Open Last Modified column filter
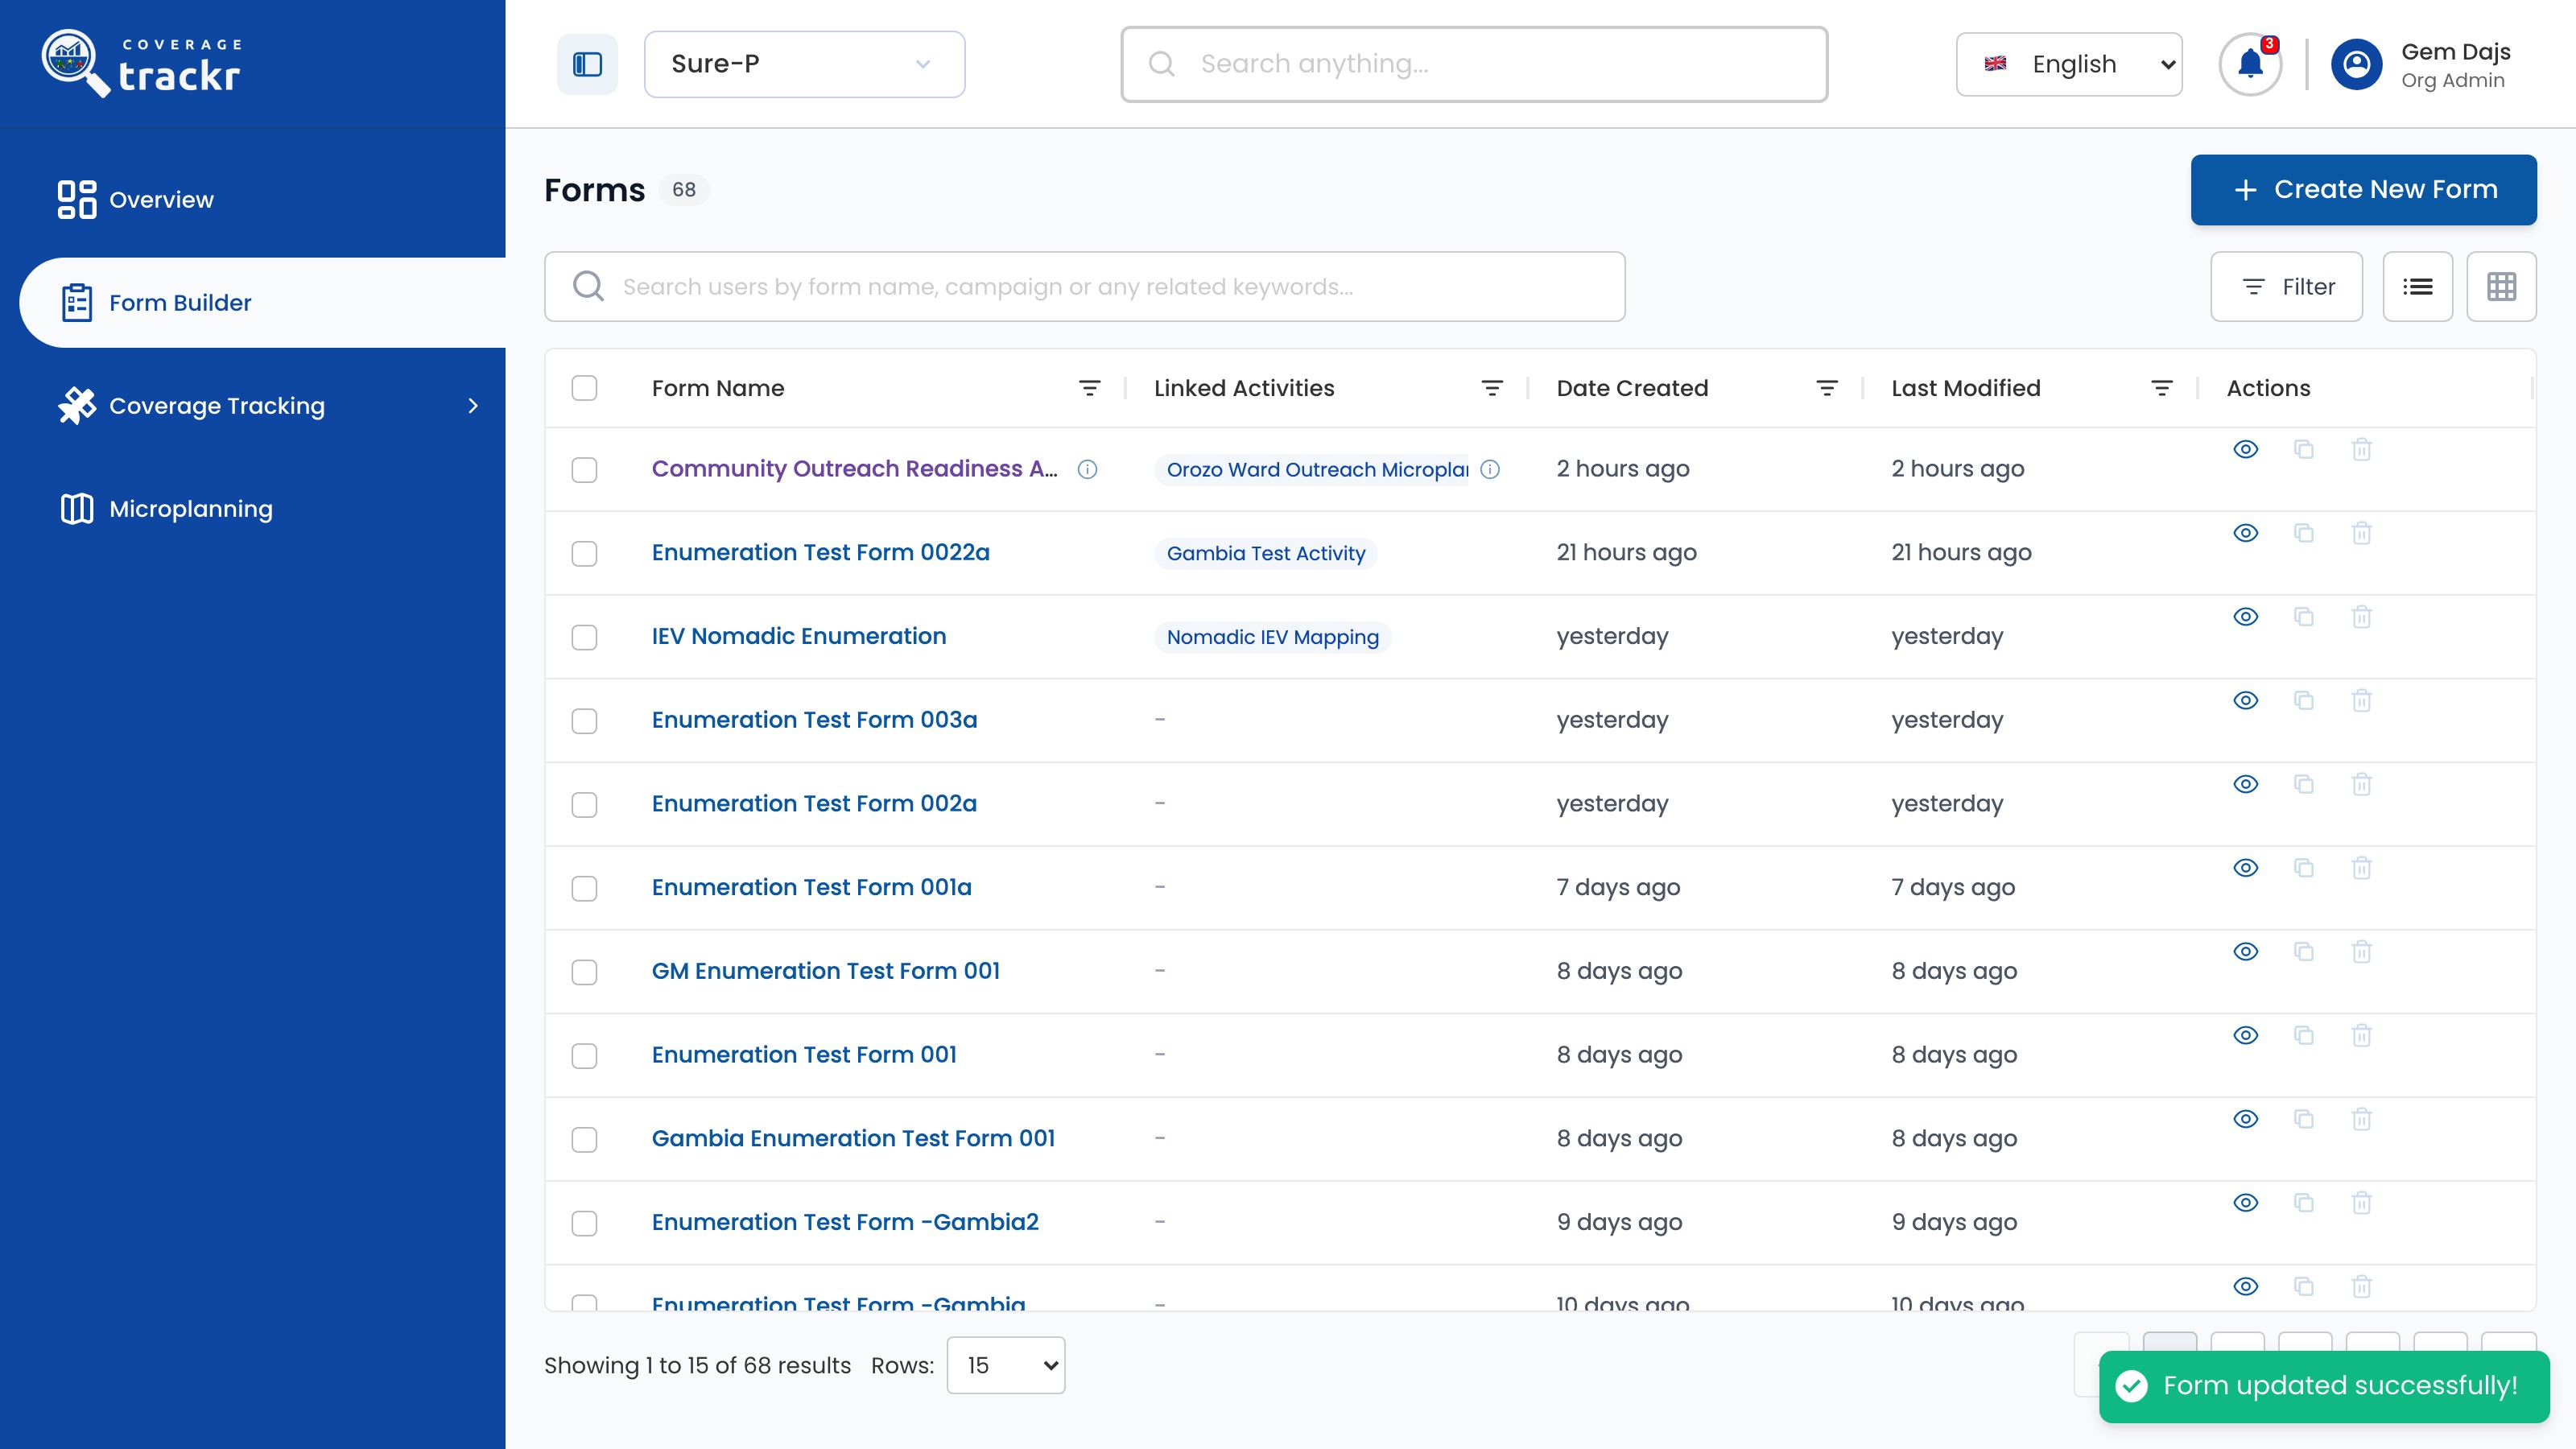This screenshot has height=1449, width=2576. tap(2162, 388)
